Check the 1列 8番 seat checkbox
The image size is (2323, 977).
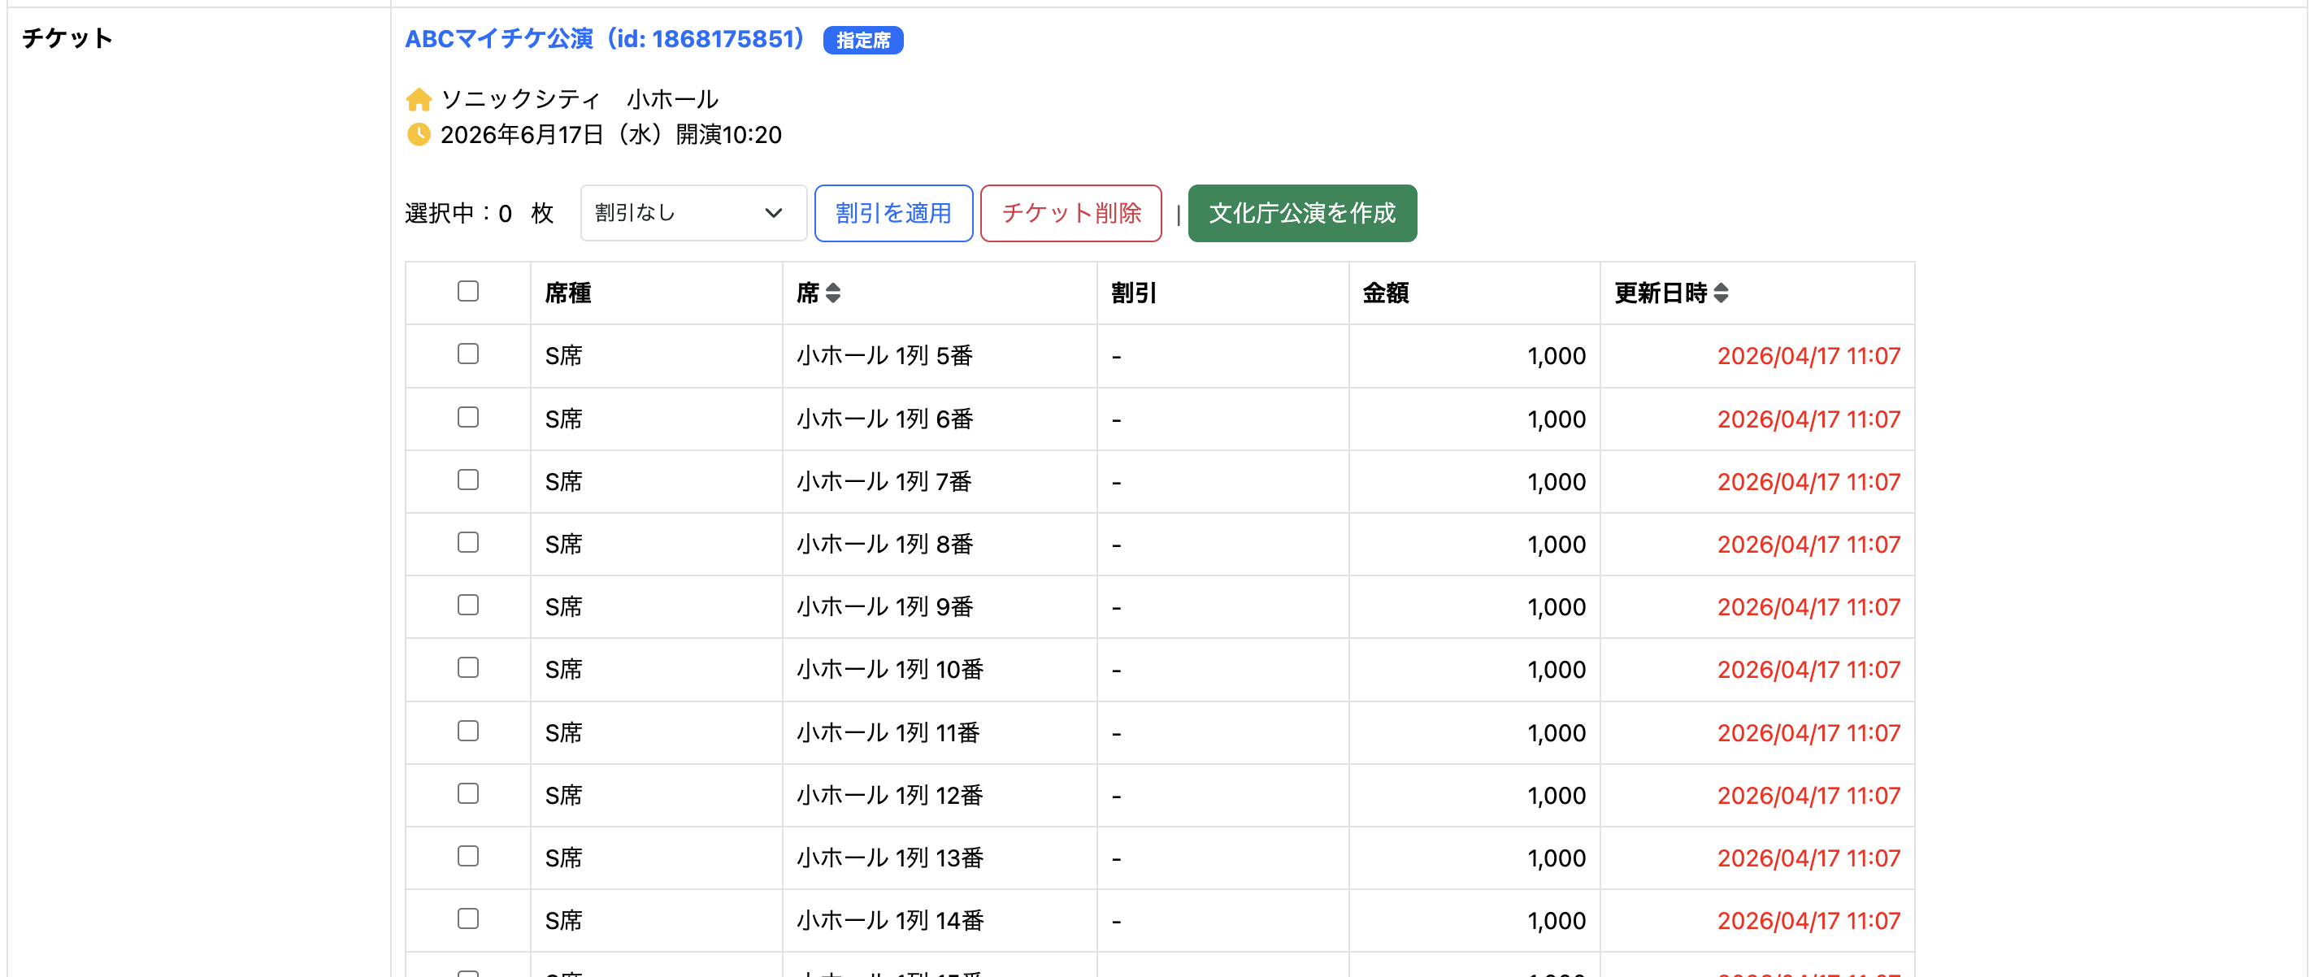(x=468, y=542)
